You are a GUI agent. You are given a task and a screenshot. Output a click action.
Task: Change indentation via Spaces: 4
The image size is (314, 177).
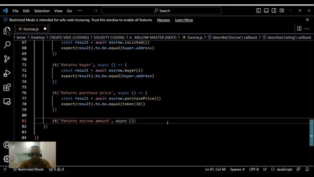coord(237,169)
